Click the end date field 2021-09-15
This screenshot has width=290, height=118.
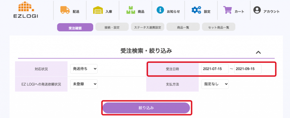(248, 69)
